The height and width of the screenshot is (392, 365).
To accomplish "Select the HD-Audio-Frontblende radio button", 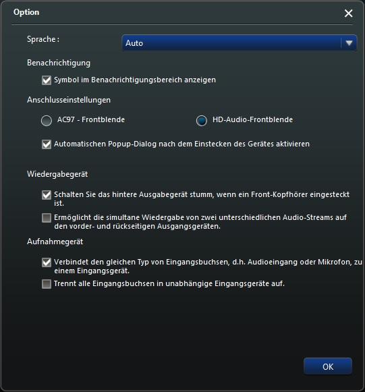I will [202, 121].
